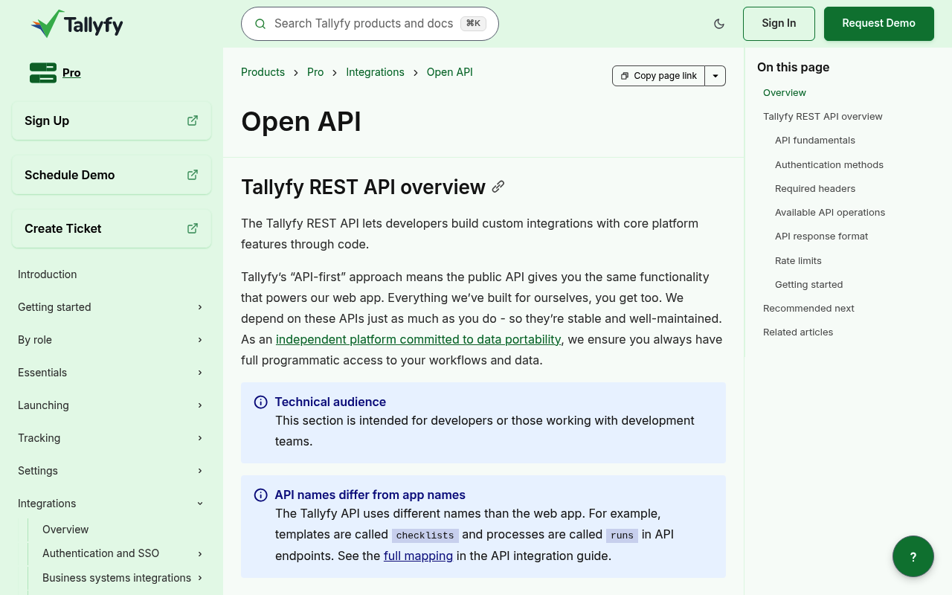The height and width of the screenshot is (595, 952).
Task: Jump to Recommended next section
Action: [808, 309]
